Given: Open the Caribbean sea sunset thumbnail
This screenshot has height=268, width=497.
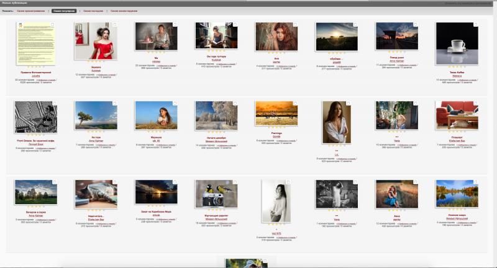Looking at the screenshot, I should pos(157,192).
